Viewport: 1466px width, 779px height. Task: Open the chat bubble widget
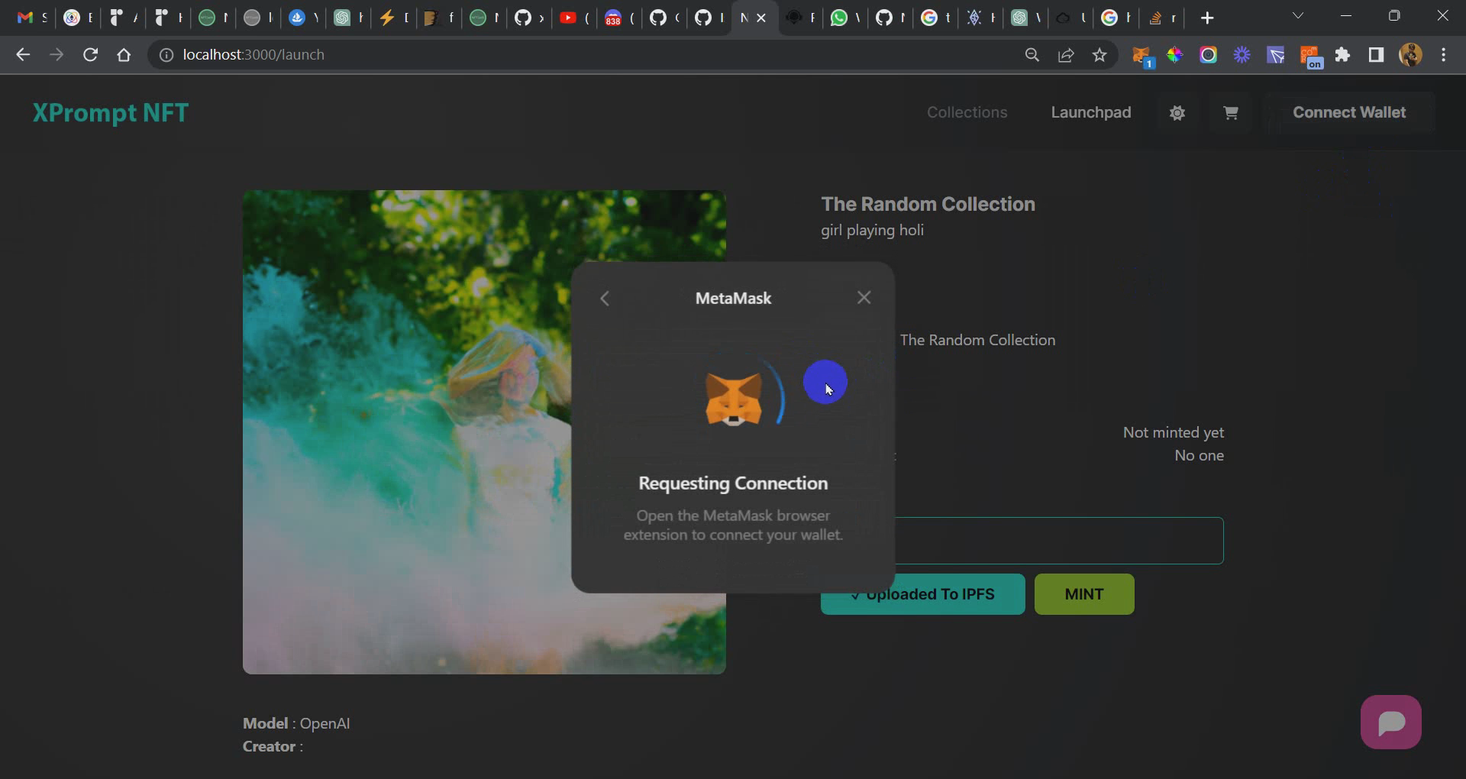(x=1391, y=722)
